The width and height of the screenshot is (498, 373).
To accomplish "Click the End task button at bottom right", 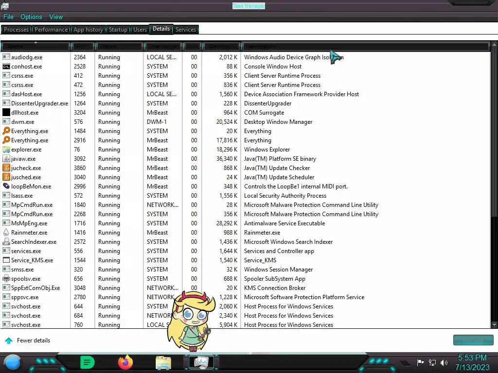I will pos(473,340).
